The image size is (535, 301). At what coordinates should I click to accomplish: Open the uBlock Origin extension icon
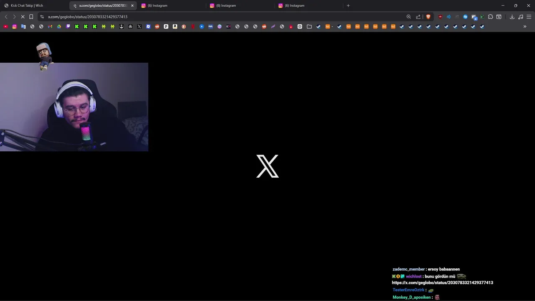tap(440, 17)
